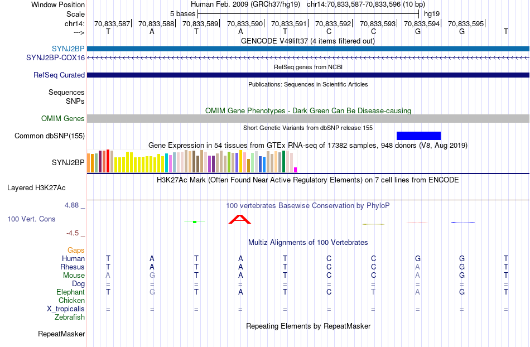Click 'chr14:70,833,587-70,833,596 (10 bp)' position text
Image resolution: width=530 pixels, height=347 pixels.
coord(366,4)
